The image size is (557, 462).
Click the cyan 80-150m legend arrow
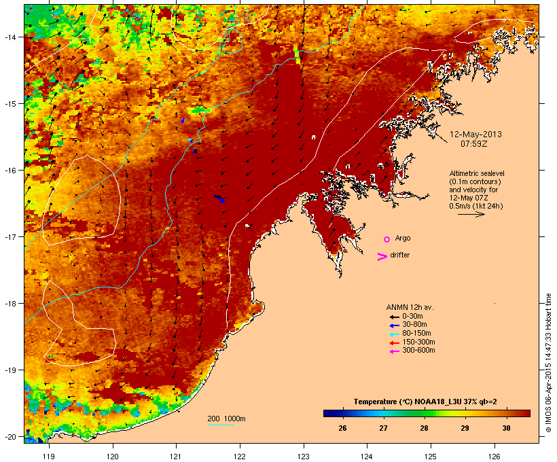click(x=395, y=334)
